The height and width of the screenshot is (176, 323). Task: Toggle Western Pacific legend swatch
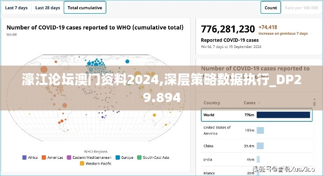(82, 163)
